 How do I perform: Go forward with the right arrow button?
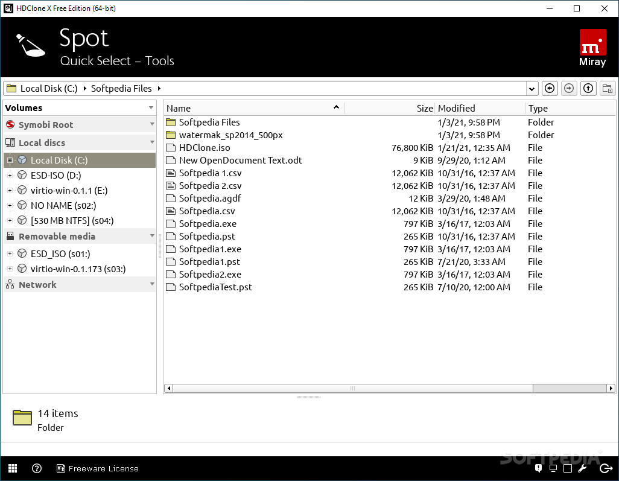pos(569,89)
